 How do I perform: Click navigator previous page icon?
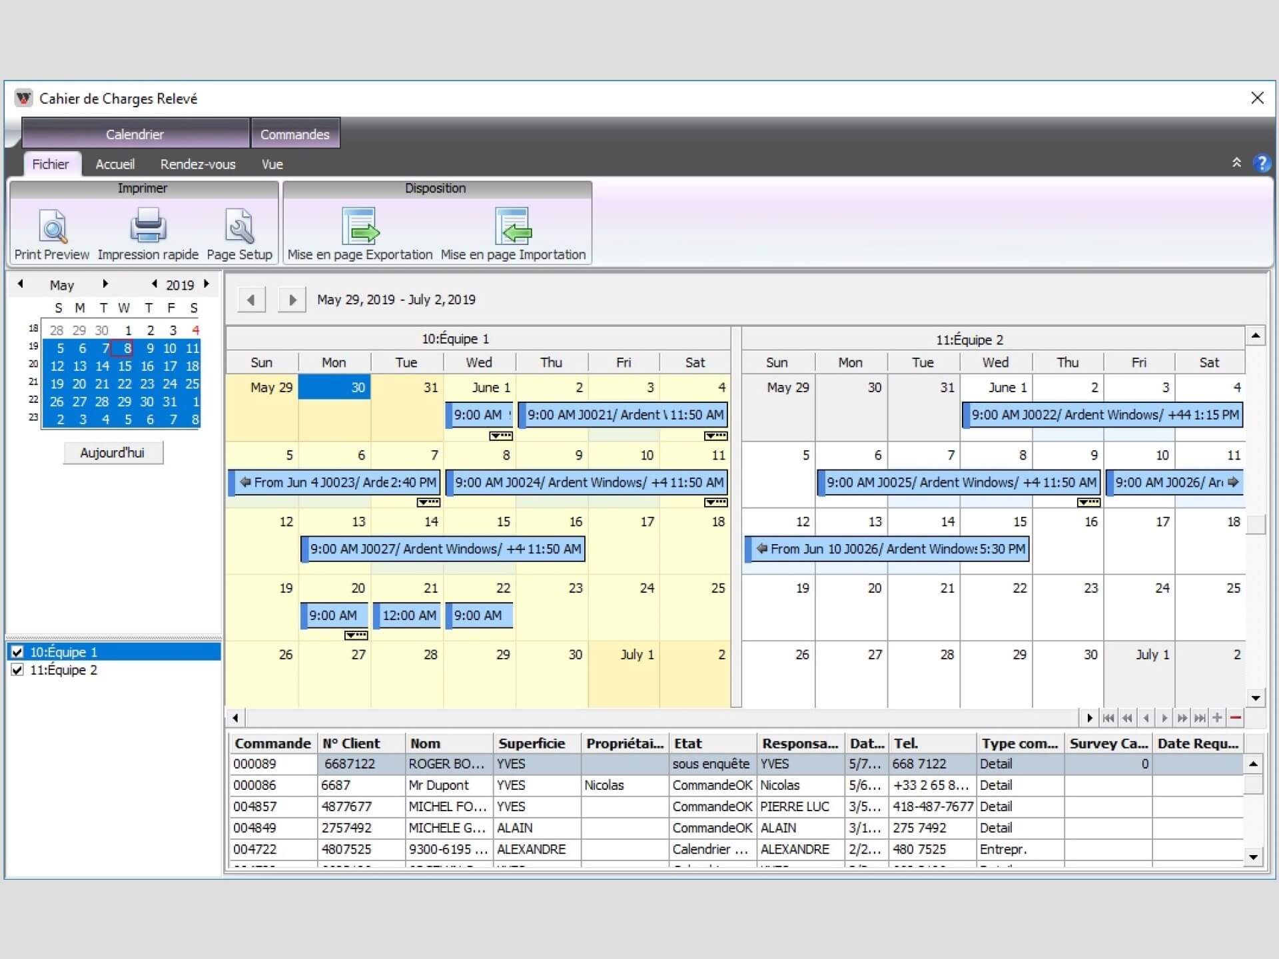(x=1127, y=718)
